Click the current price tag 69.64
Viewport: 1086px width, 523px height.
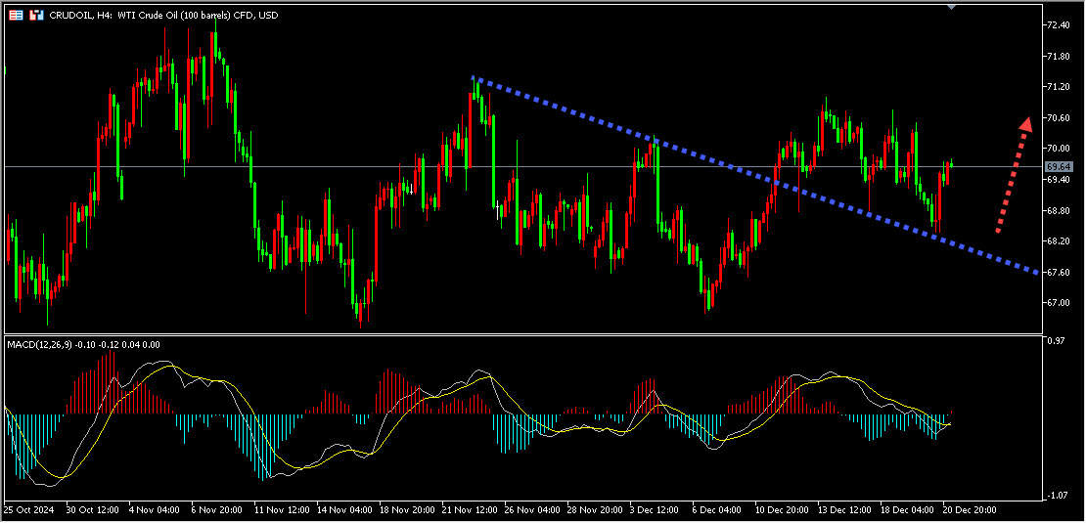[x=1059, y=167]
